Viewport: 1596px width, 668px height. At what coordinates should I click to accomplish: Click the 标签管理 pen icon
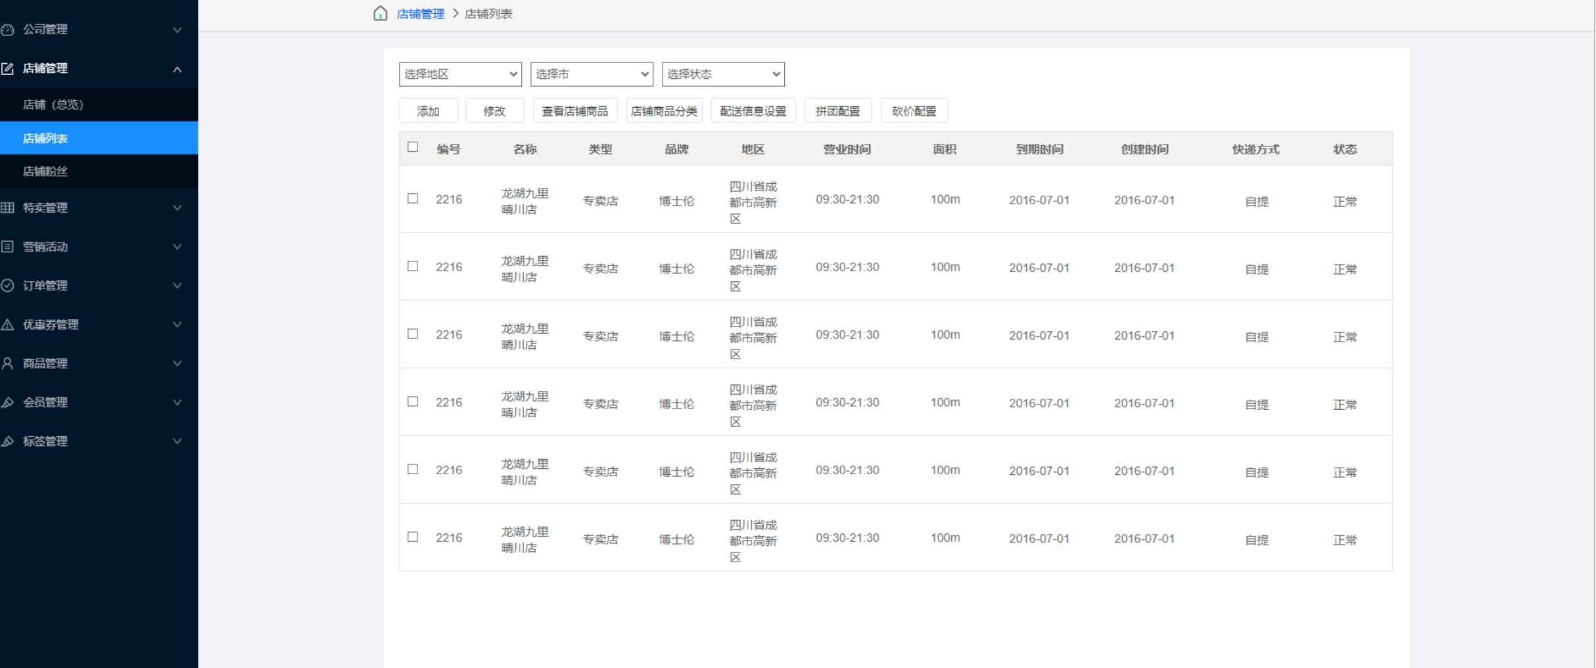(x=7, y=441)
